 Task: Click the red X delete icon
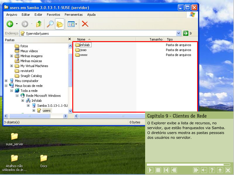point(85,24)
